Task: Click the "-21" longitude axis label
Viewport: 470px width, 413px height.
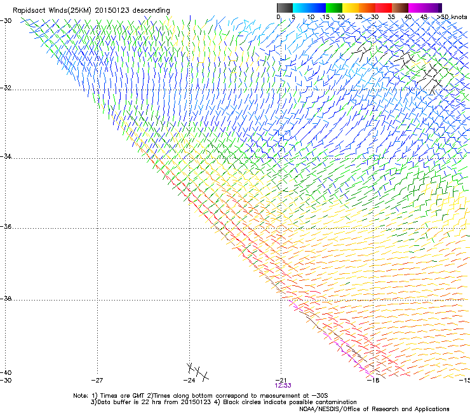Action: [x=281, y=380]
